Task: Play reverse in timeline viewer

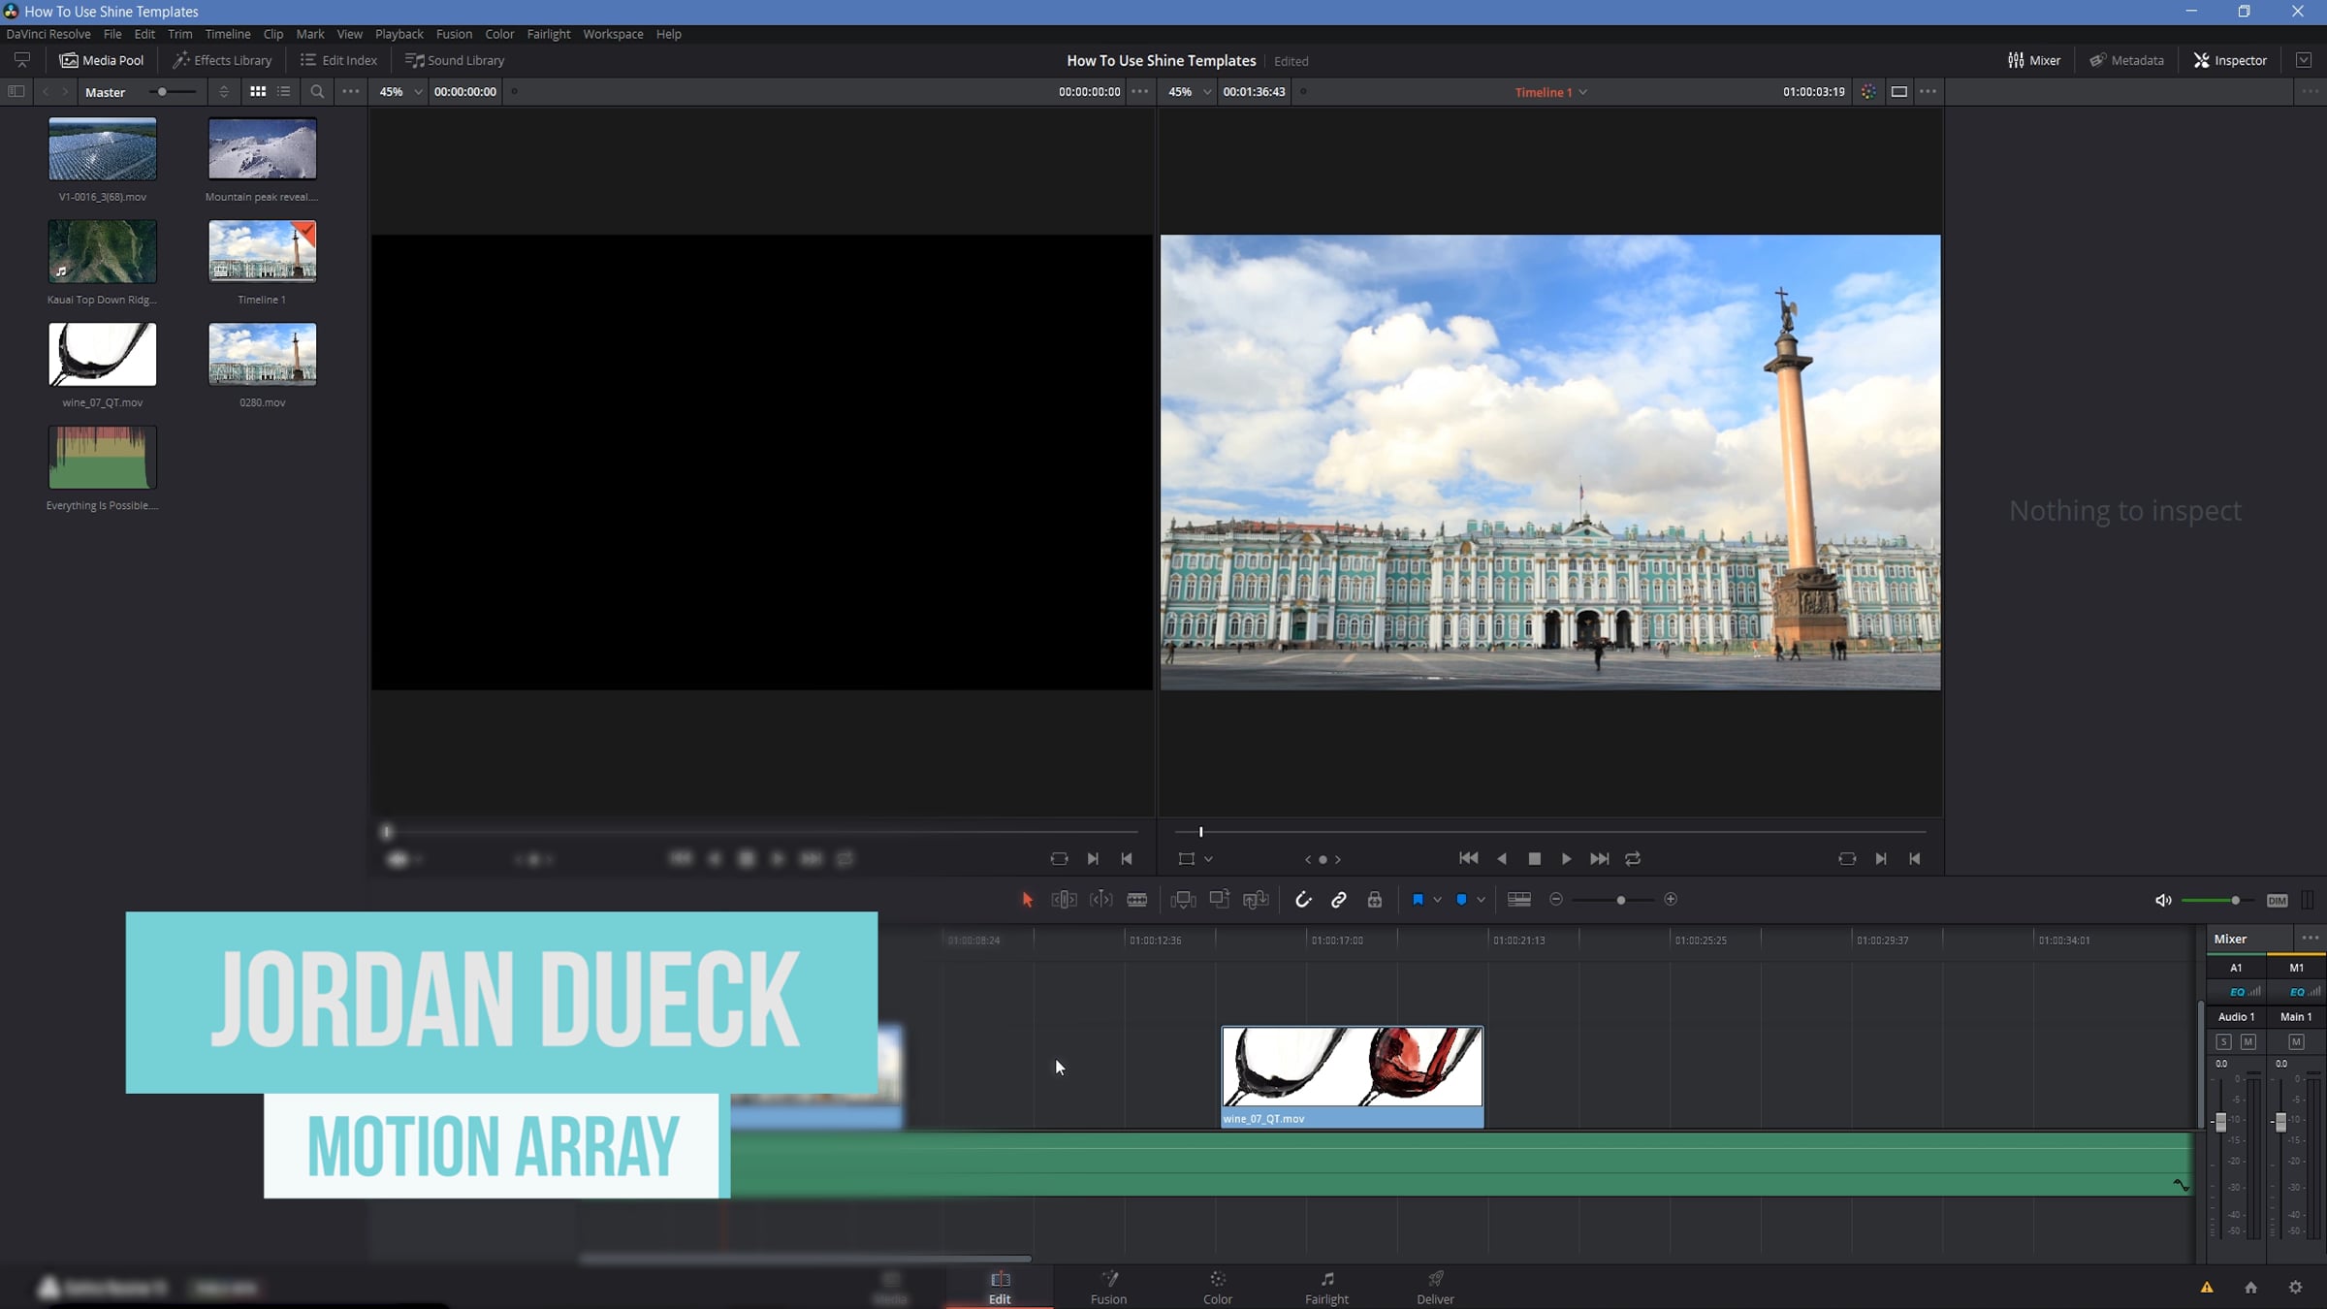Action: point(1502,859)
